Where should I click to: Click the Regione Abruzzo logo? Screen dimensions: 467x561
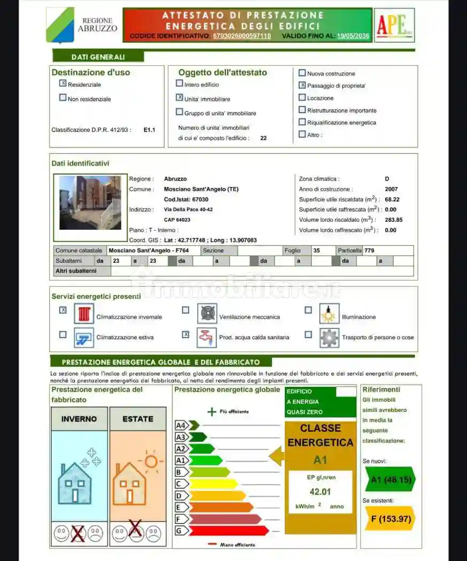(x=82, y=25)
